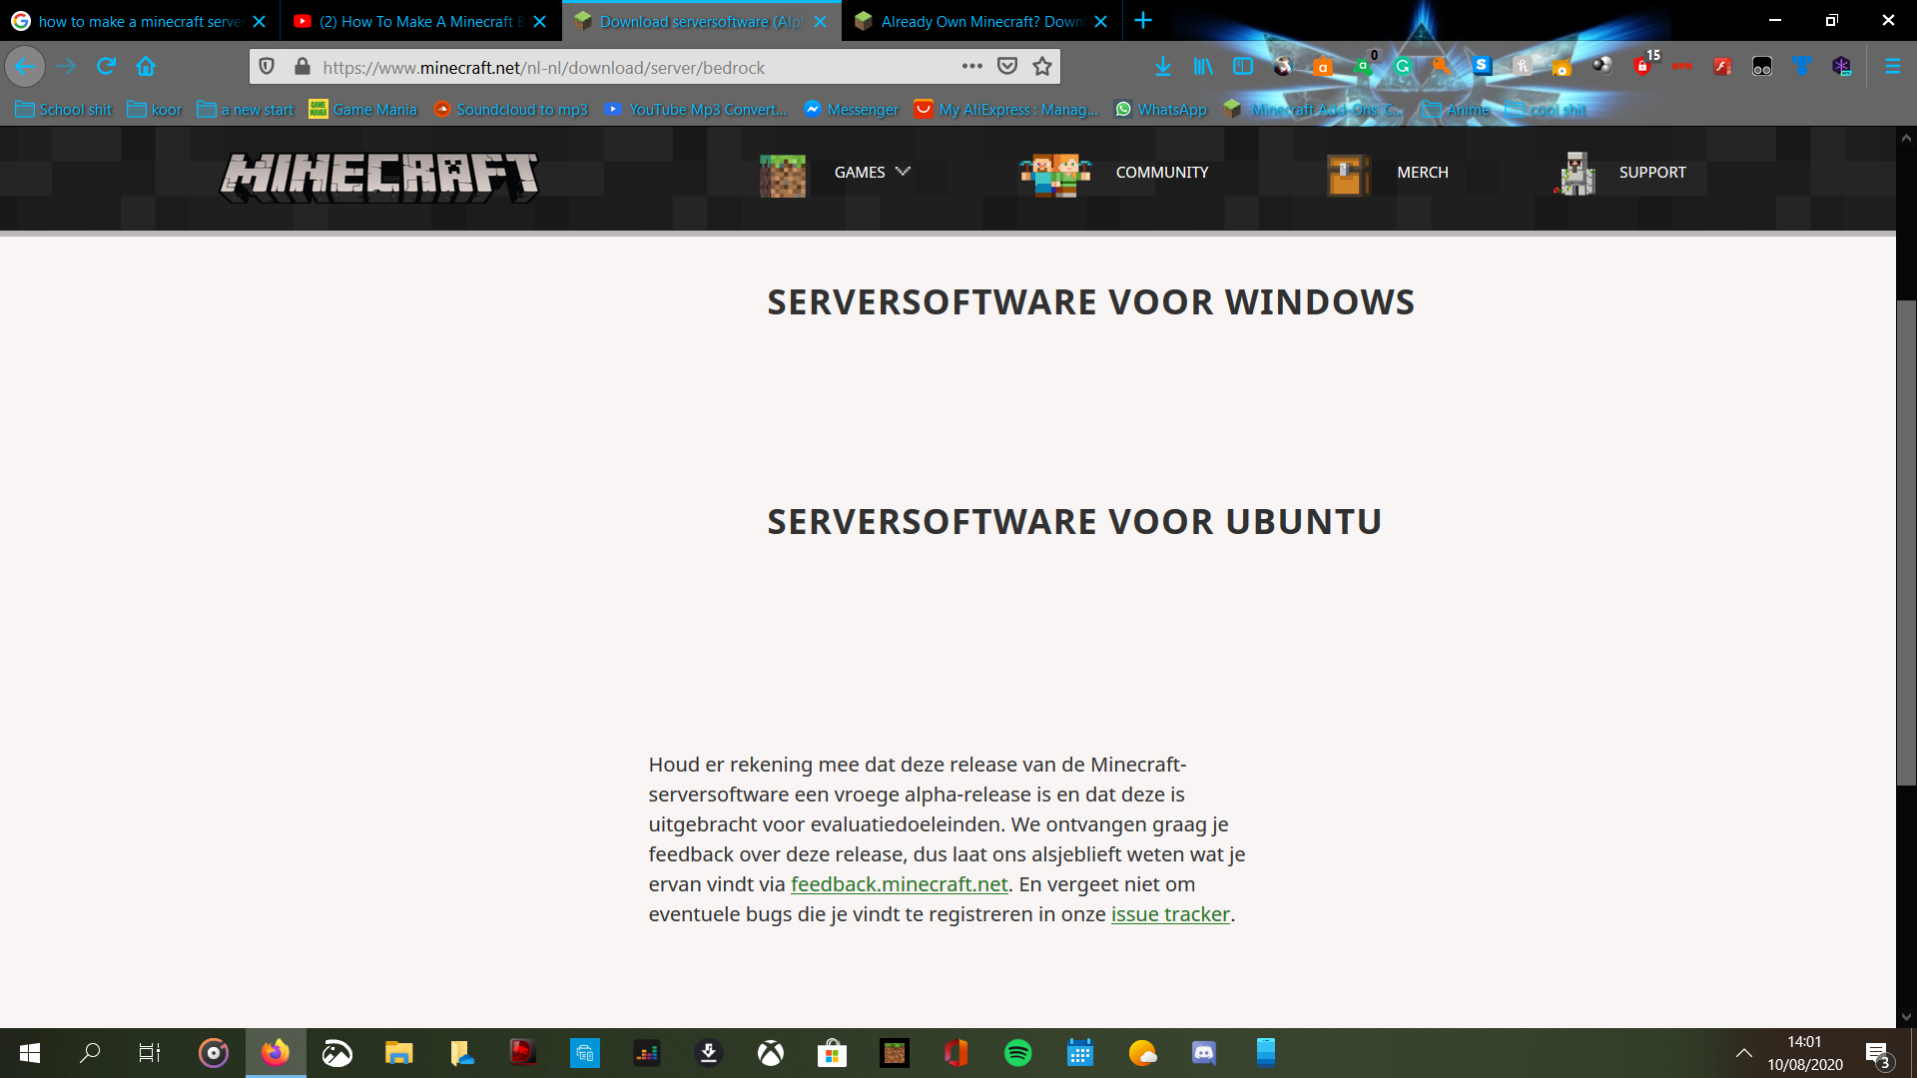
Task: Click the Firefox Downloads arrow icon
Action: (x=1162, y=66)
